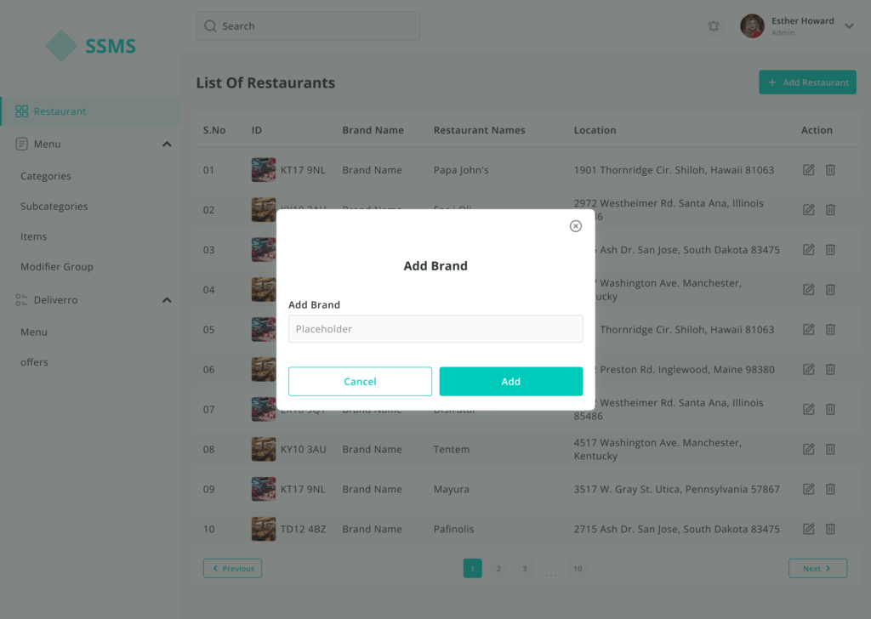Click the search magnifier icon
Image resolution: width=871 pixels, height=619 pixels.
tap(211, 26)
